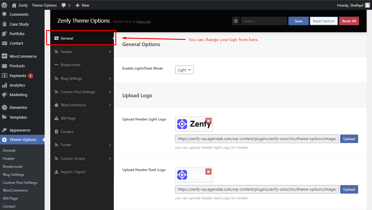Click the WordPress logo icon in admin bar

click(x=4, y=5)
